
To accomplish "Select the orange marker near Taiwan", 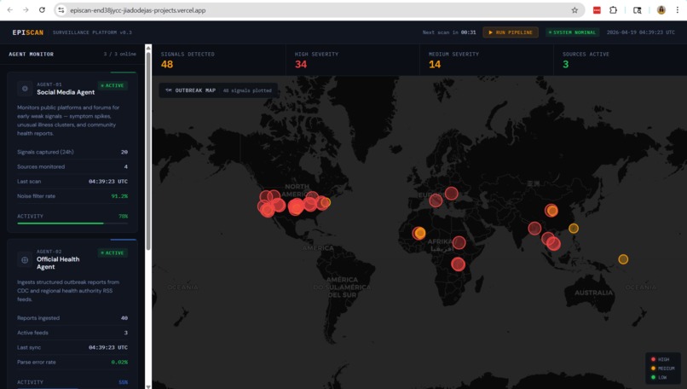I will click(574, 228).
